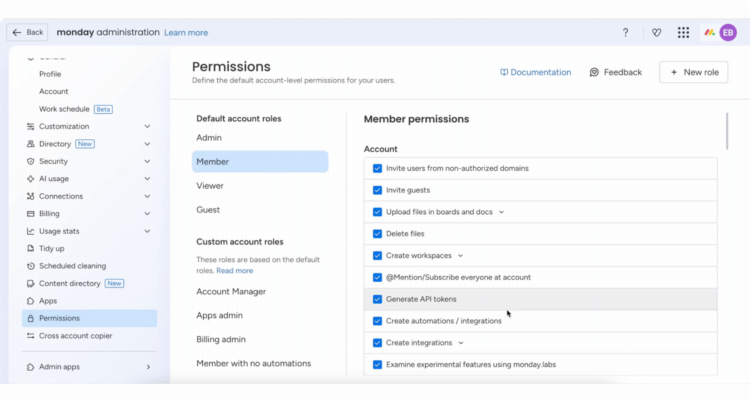Uncheck @Mention/Subscribe everyone at account

pyautogui.click(x=377, y=277)
